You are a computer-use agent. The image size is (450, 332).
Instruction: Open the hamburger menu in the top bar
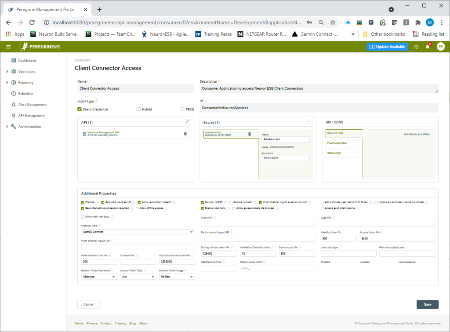(8, 46)
